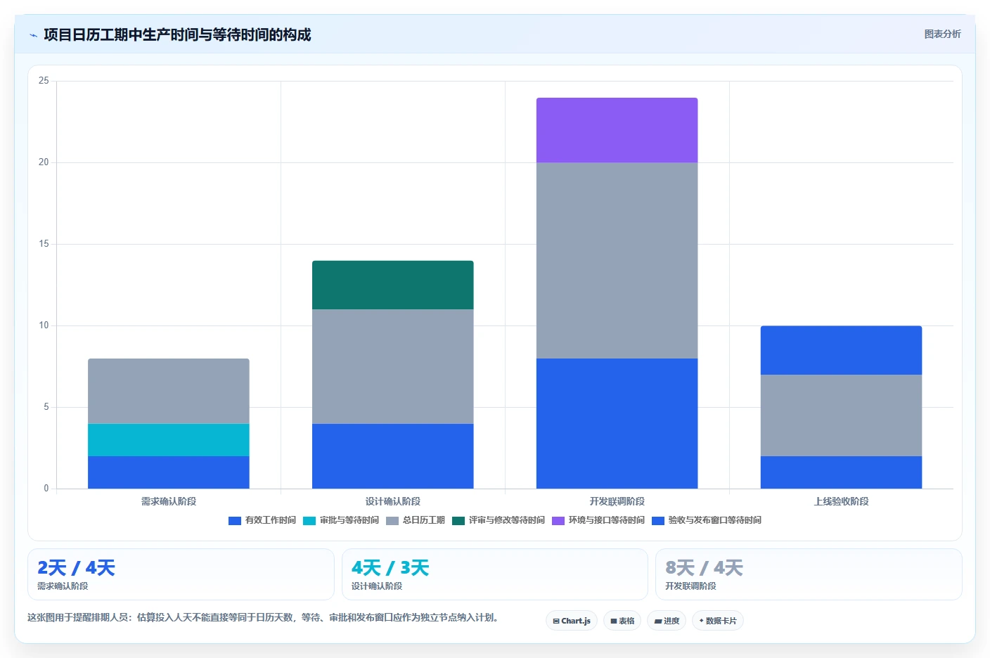Select the 表格 chip
Image resolution: width=990 pixels, height=658 pixels.
click(622, 621)
